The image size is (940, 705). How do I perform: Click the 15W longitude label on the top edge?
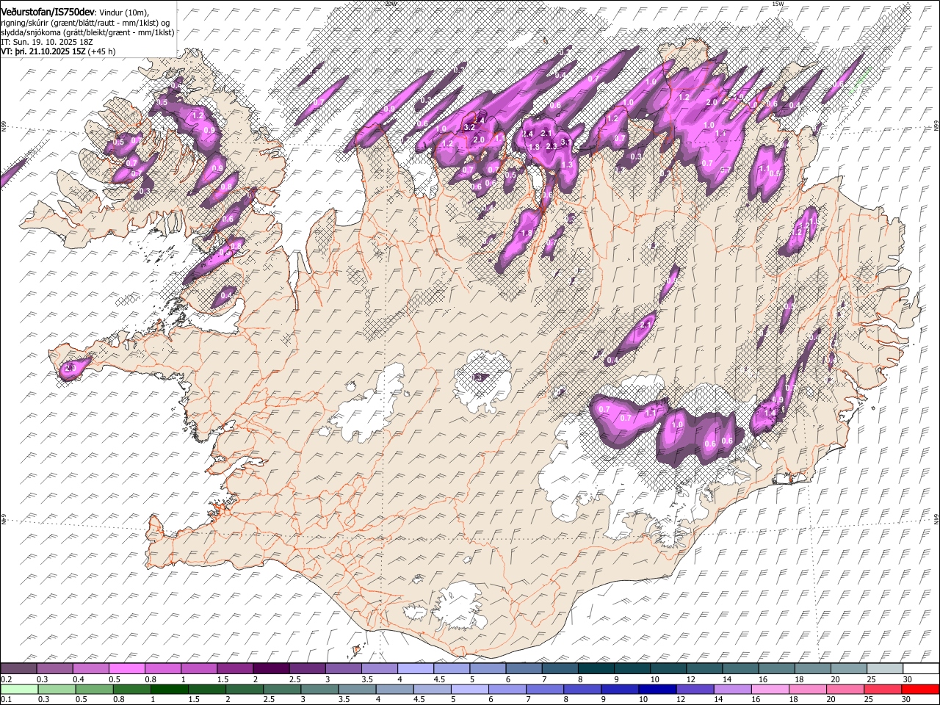click(778, 4)
